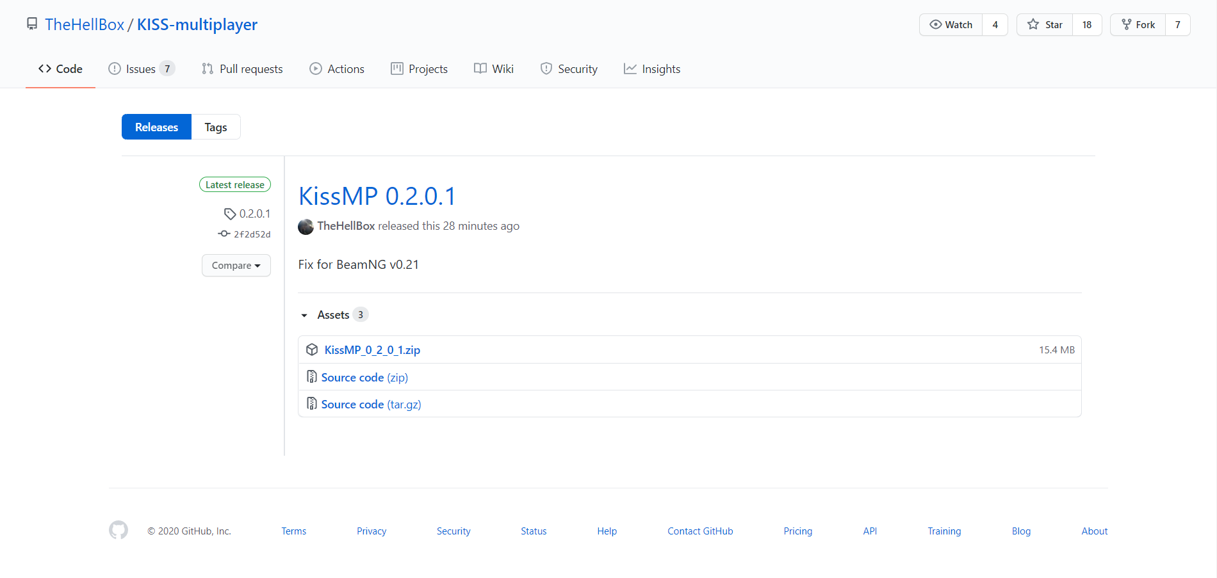Click the 15.4 MB file size text
1217x578 pixels.
click(1057, 350)
